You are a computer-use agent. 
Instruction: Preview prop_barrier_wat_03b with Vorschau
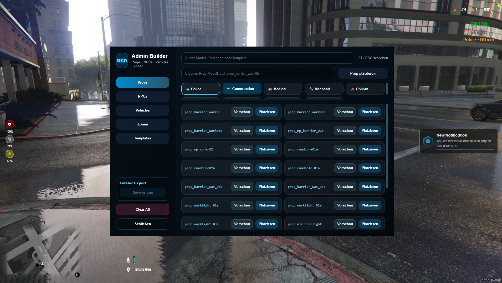242,187
